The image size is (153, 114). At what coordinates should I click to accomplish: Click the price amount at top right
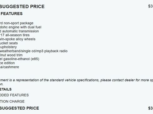pyautogui.click(x=150, y=6)
